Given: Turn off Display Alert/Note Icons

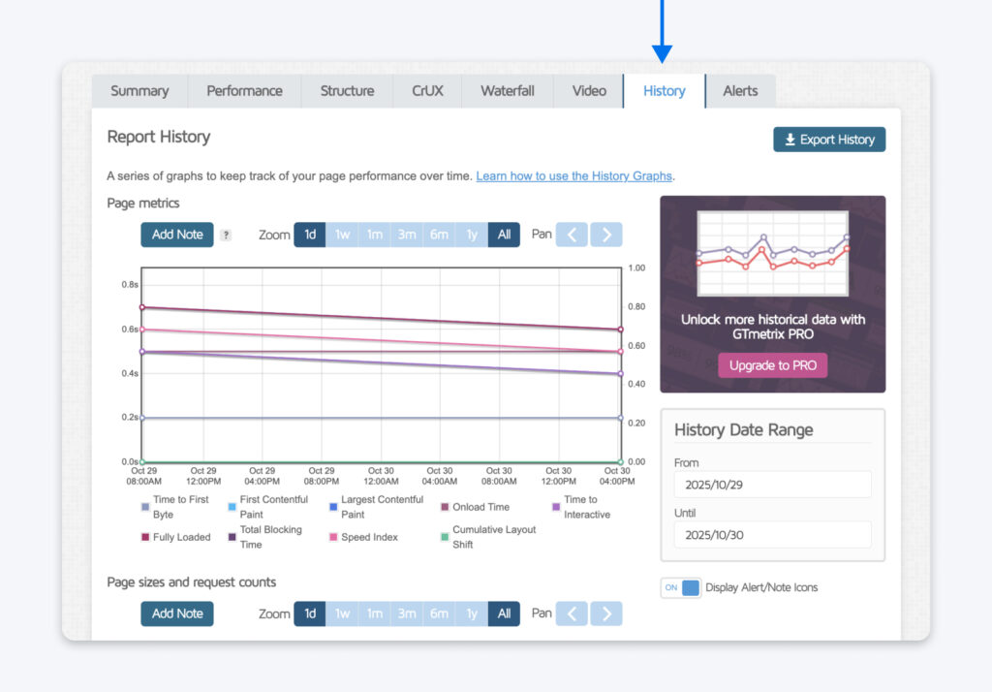Looking at the screenshot, I should pos(680,586).
